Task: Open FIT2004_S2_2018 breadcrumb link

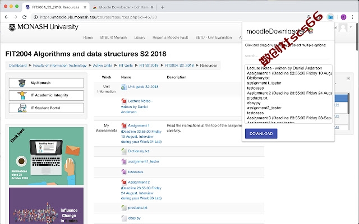Action: 179,66
